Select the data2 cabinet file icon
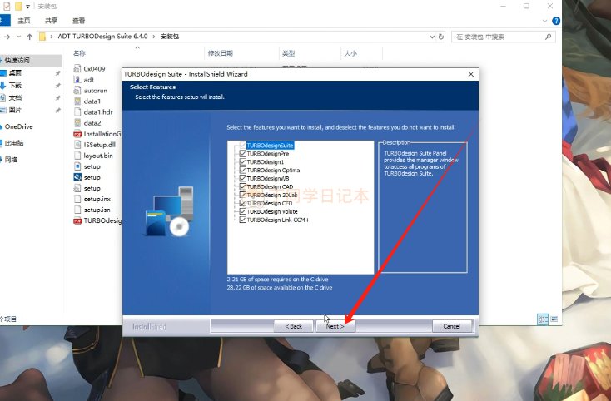The height and width of the screenshot is (401, 611). click(77, 123)
